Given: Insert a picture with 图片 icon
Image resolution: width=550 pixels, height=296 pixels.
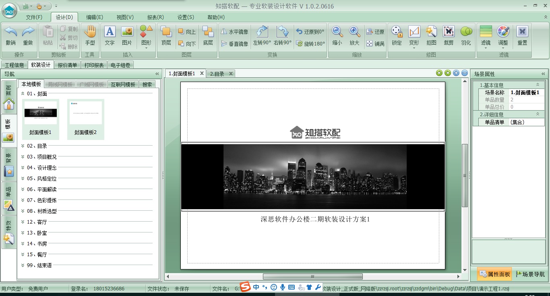Looking at the screenshot, I should pos(127,35).
